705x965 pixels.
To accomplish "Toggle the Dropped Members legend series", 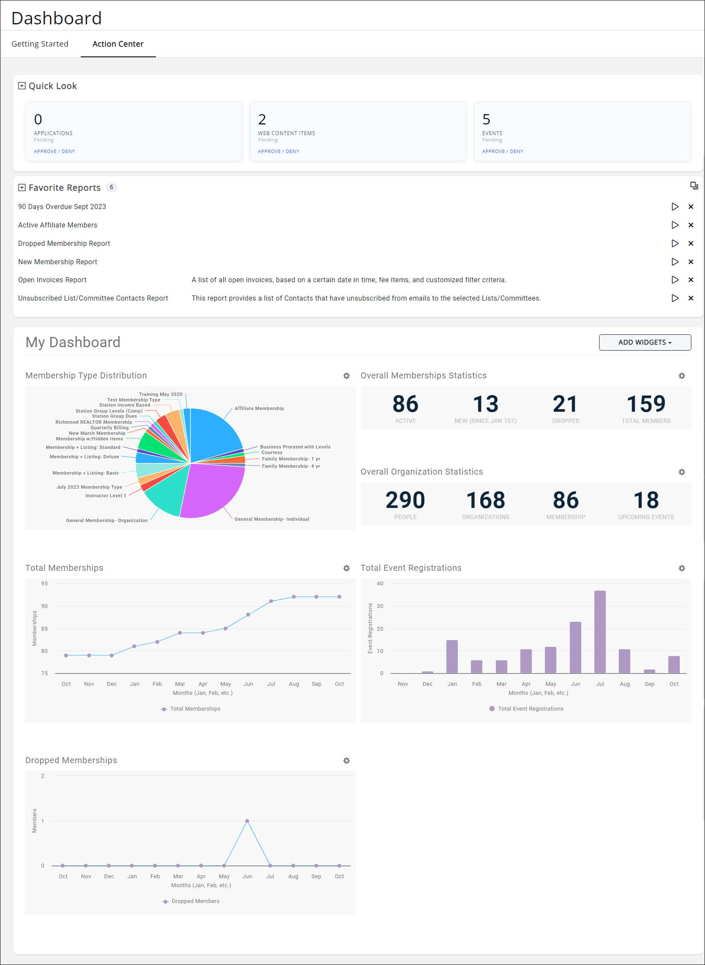I will [191, 901].
